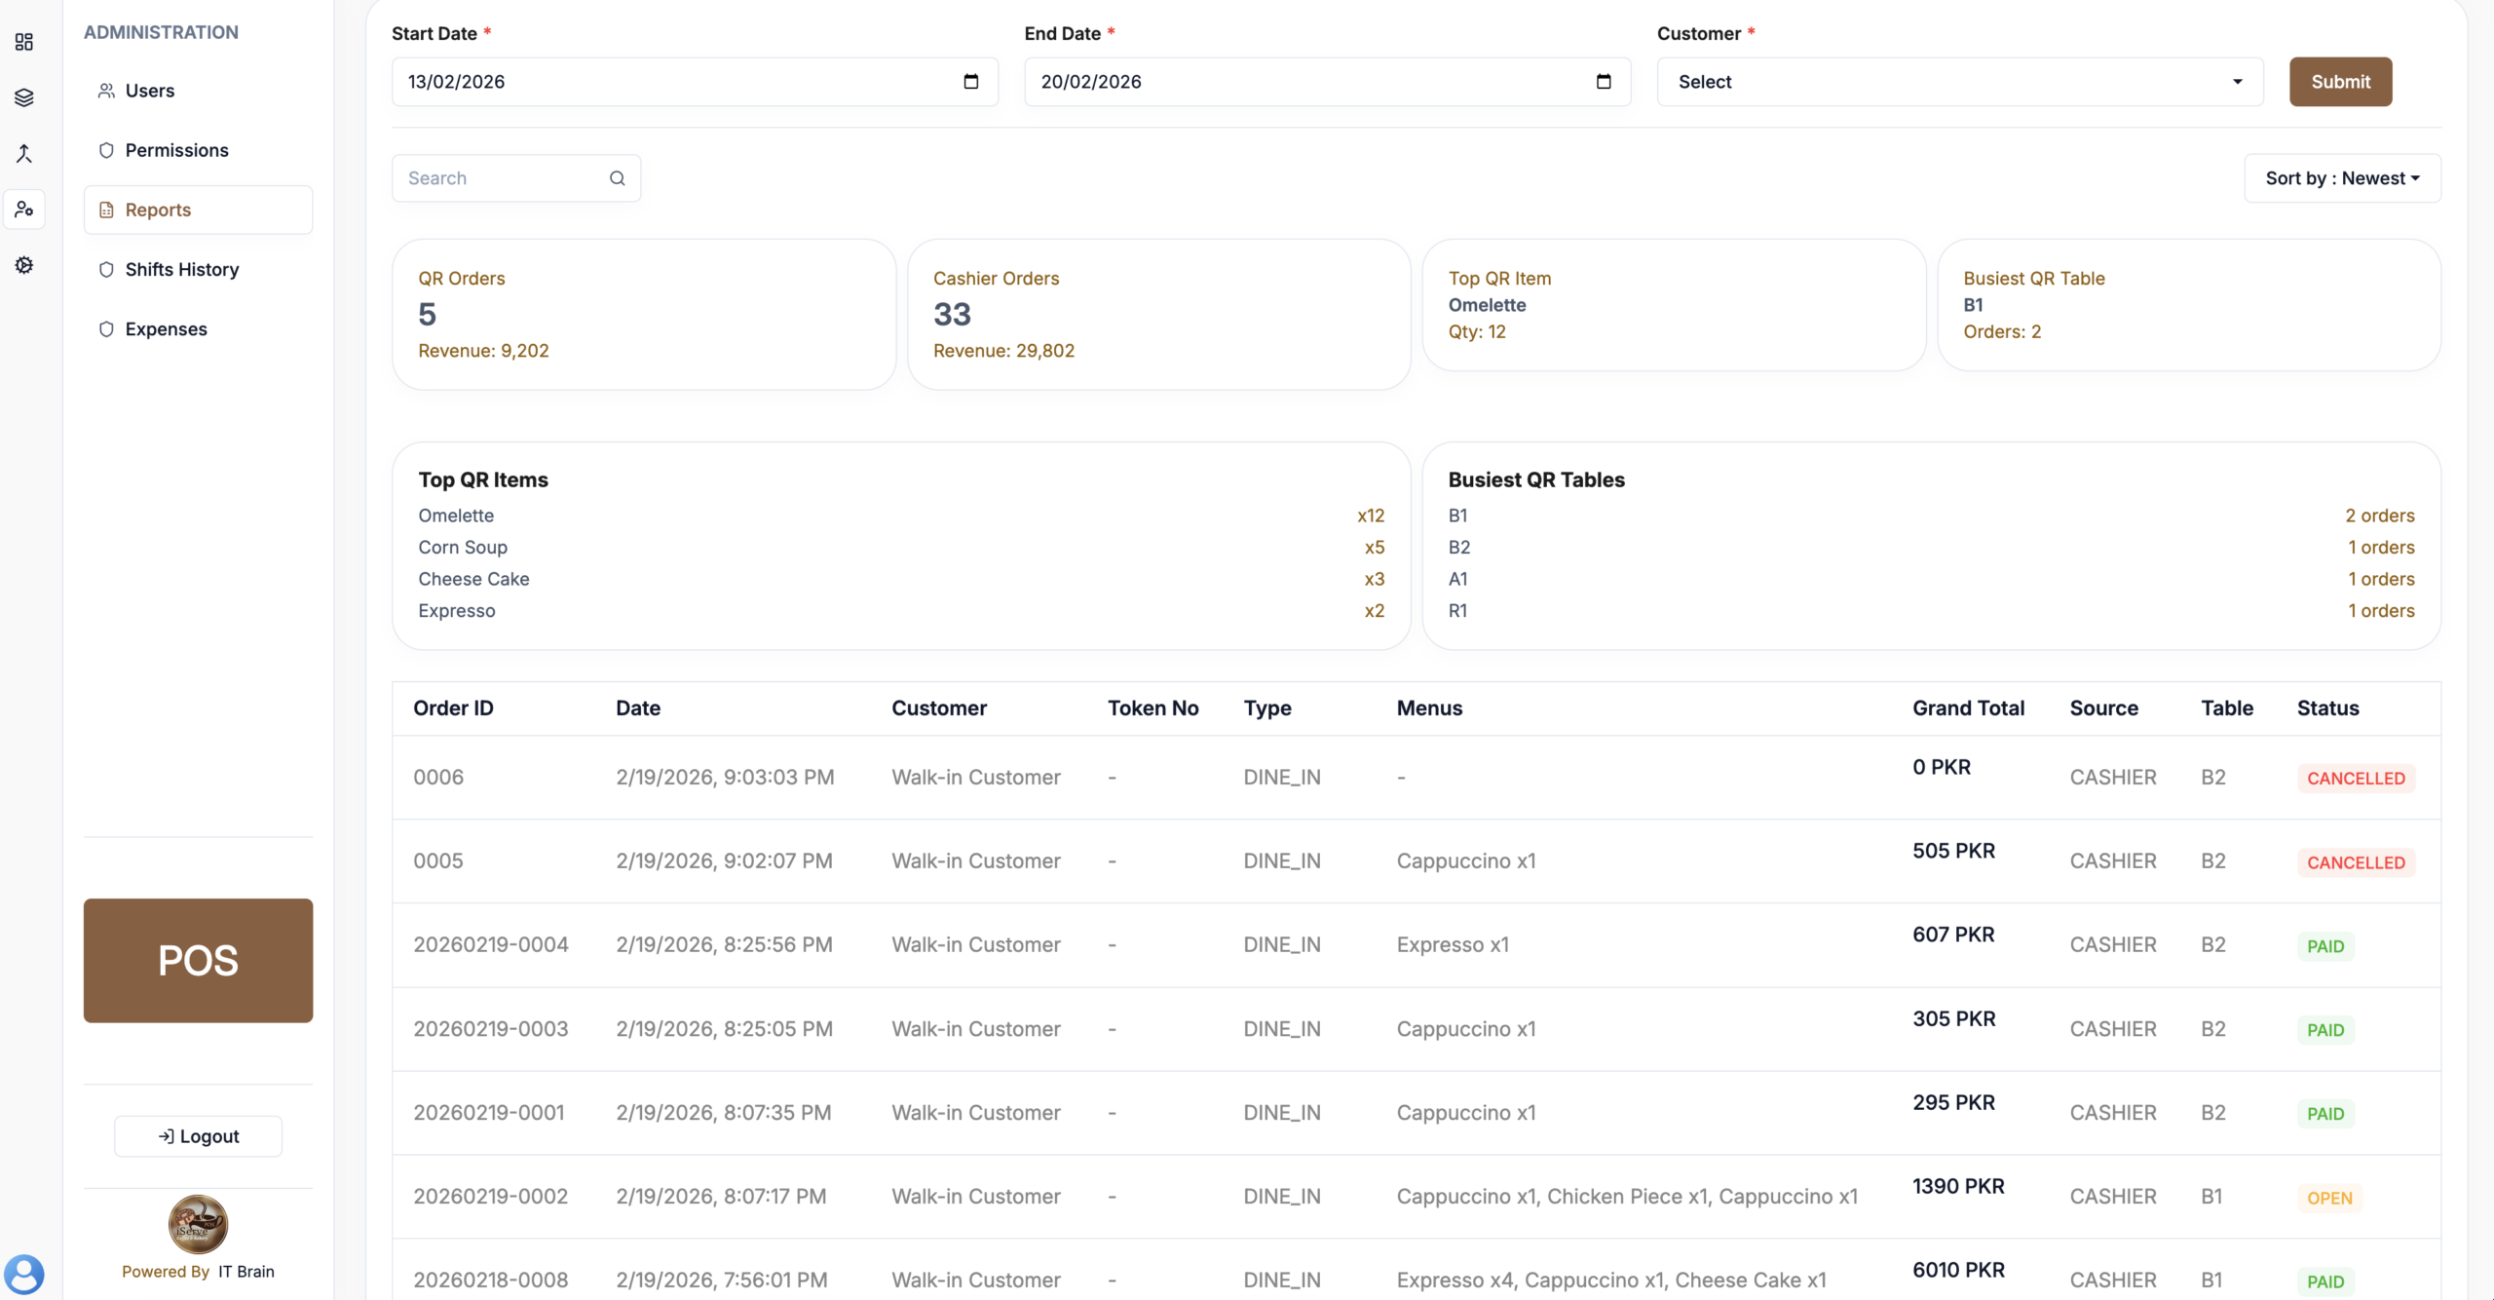2494x1300 pixels.
Task: Expand Sort by Newest dropdown
Action: tap(2341, 178)
